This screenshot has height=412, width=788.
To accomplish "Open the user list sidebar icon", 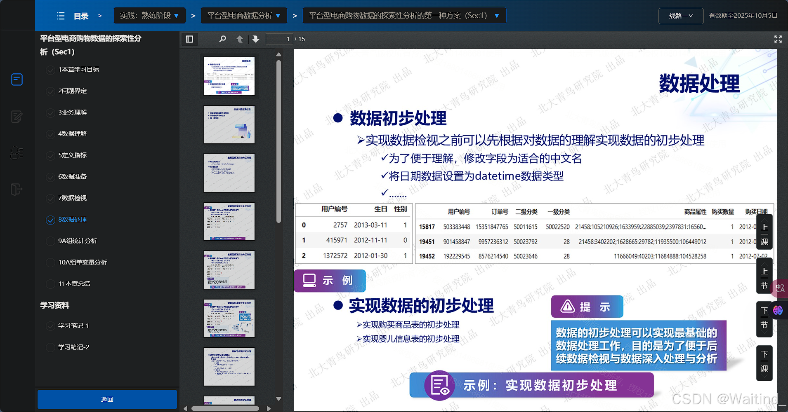I will click(17, 153).
